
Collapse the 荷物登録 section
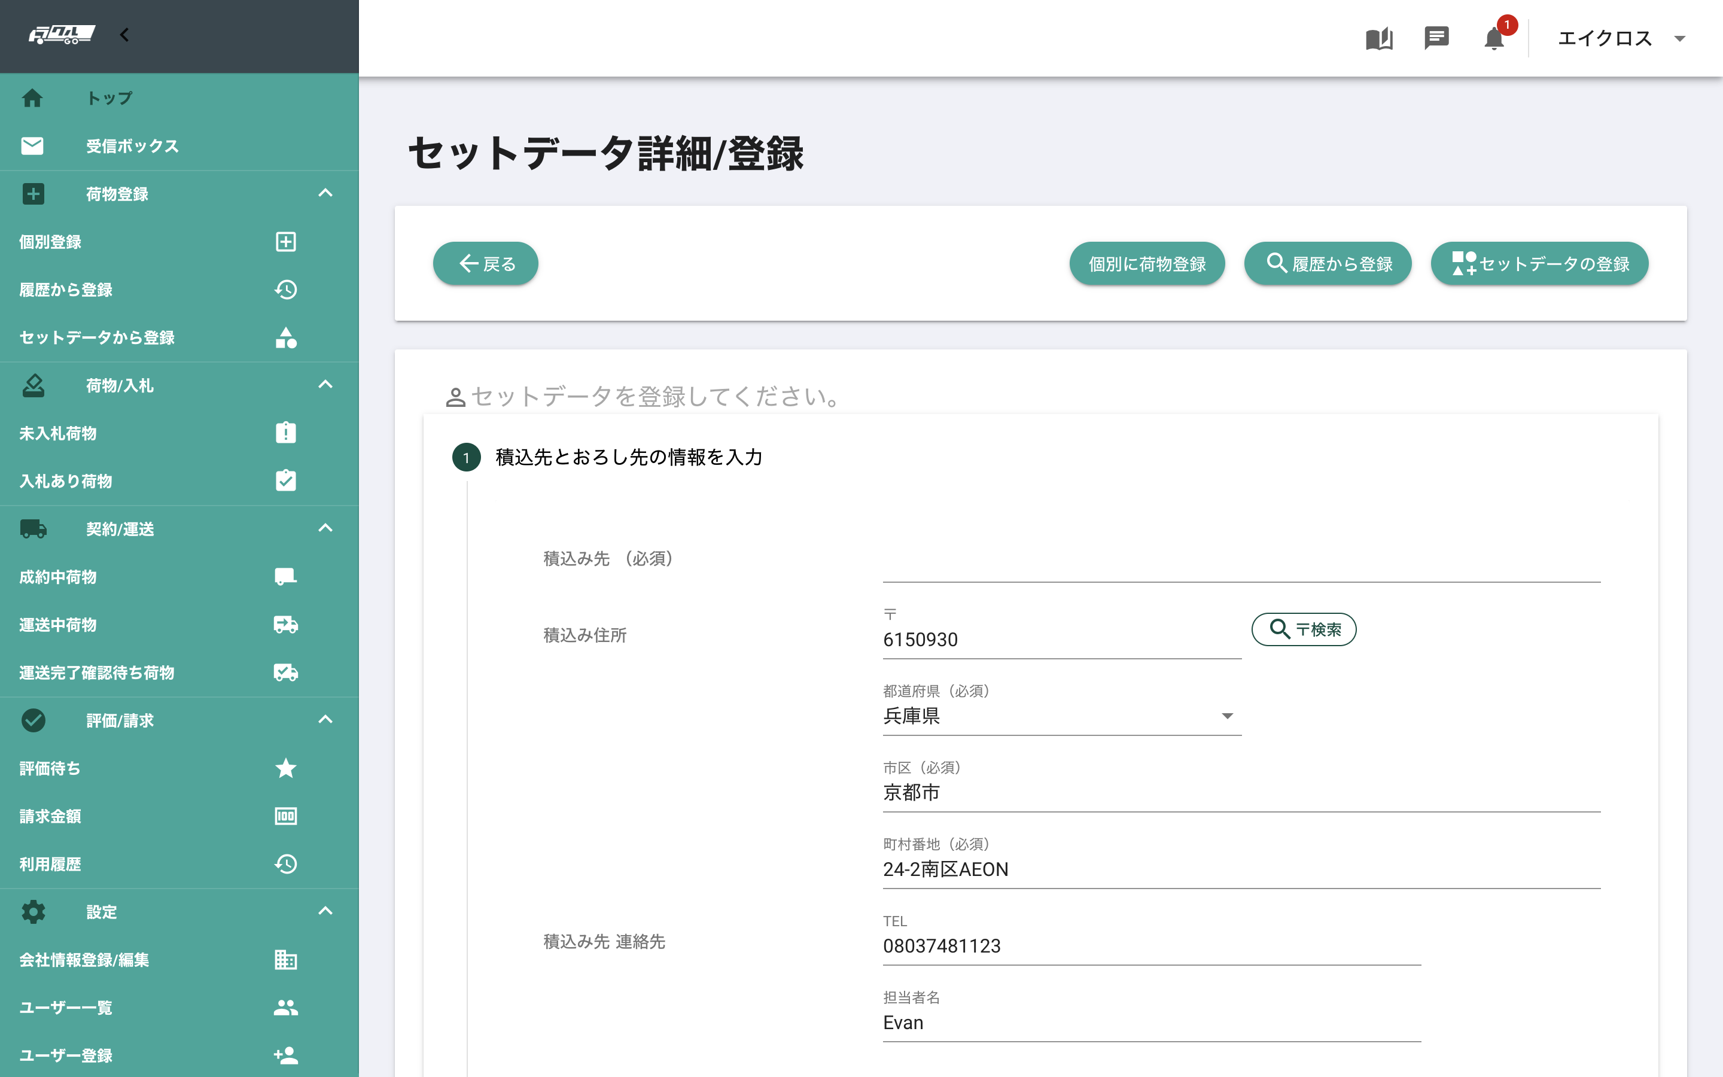(x=325, y=193)
